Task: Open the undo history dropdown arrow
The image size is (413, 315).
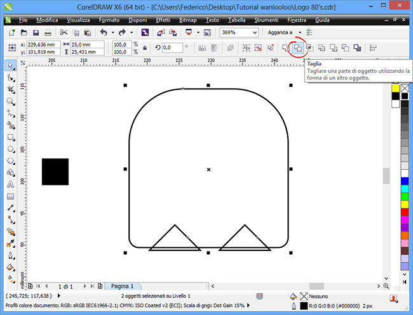Action: 112,32
